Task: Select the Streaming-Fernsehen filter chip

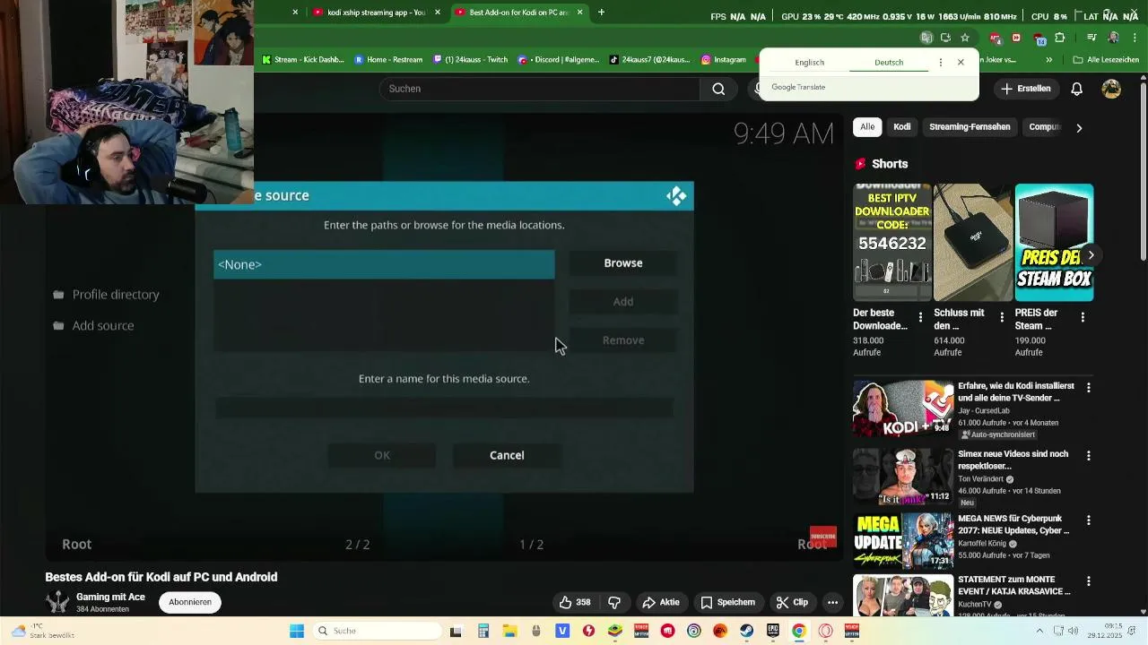Action: (x=970, y=127)
